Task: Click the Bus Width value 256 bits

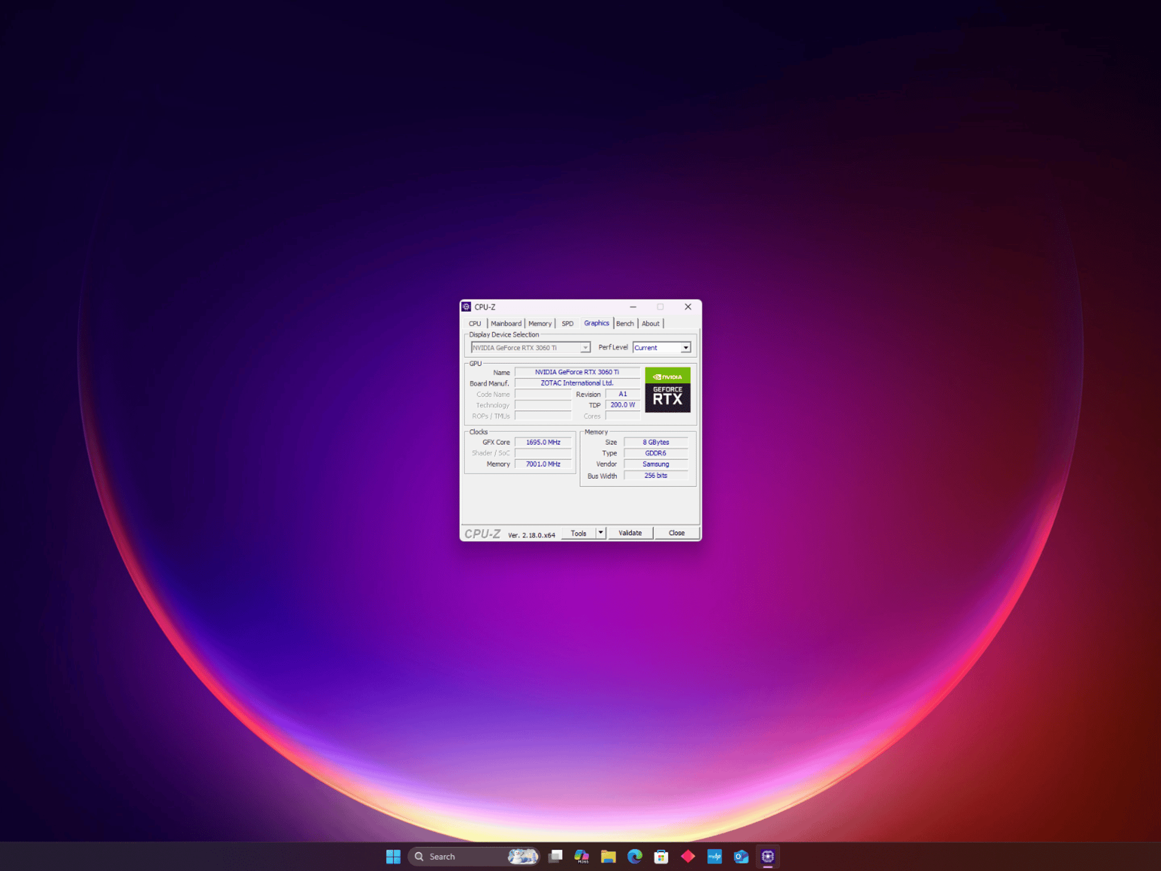Action: coord(656,476)
